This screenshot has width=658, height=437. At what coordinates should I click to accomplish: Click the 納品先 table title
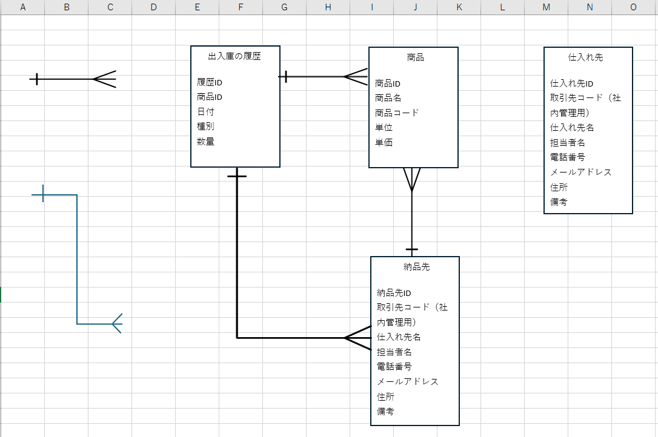(416, 267)
